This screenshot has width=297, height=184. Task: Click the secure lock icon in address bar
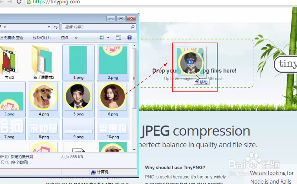coord(29,2)
